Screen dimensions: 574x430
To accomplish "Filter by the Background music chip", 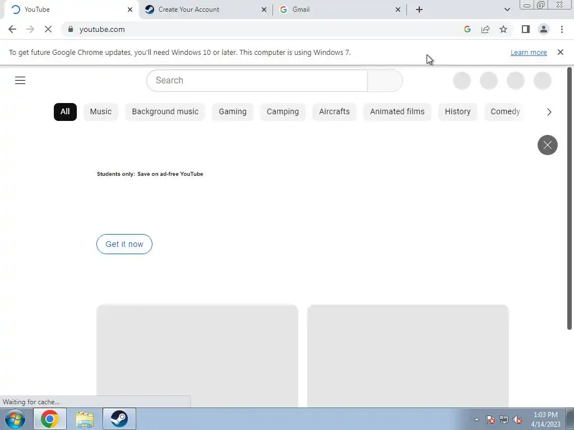I will pos(165,111).
